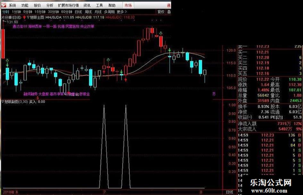
Task: Click the 复权 button
Action: pyautogui.click(x=161, y=12)
